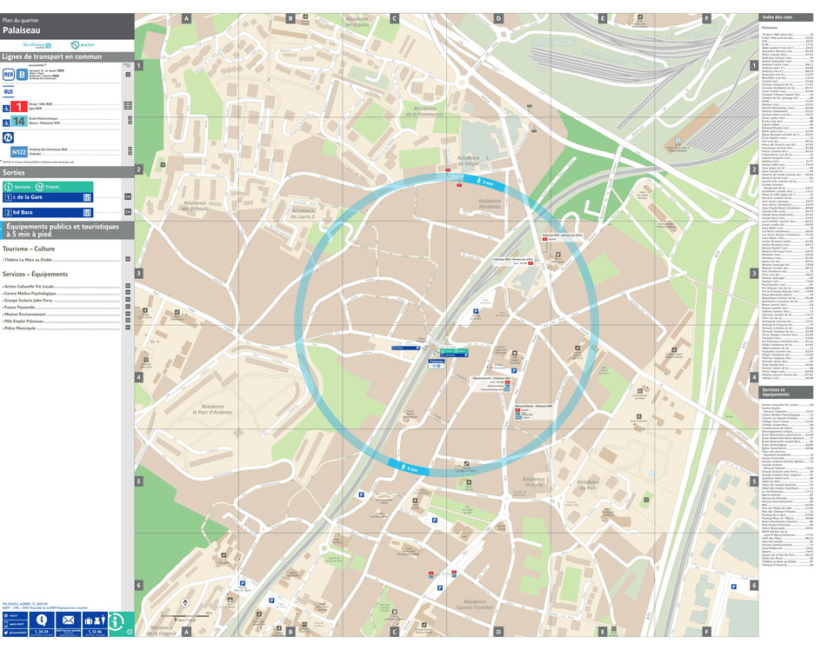Click the Tickets icon in the Sorties bar

click(x=39, y=186)
